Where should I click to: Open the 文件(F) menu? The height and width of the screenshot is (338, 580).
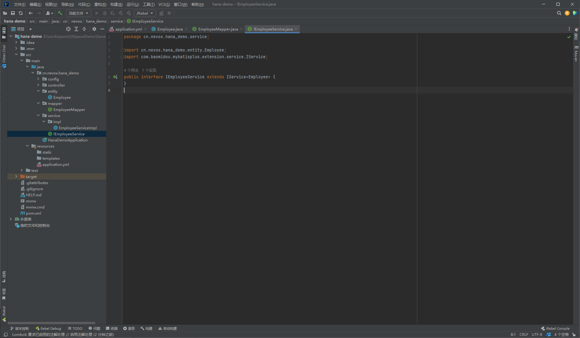click(x=20, y=4)
